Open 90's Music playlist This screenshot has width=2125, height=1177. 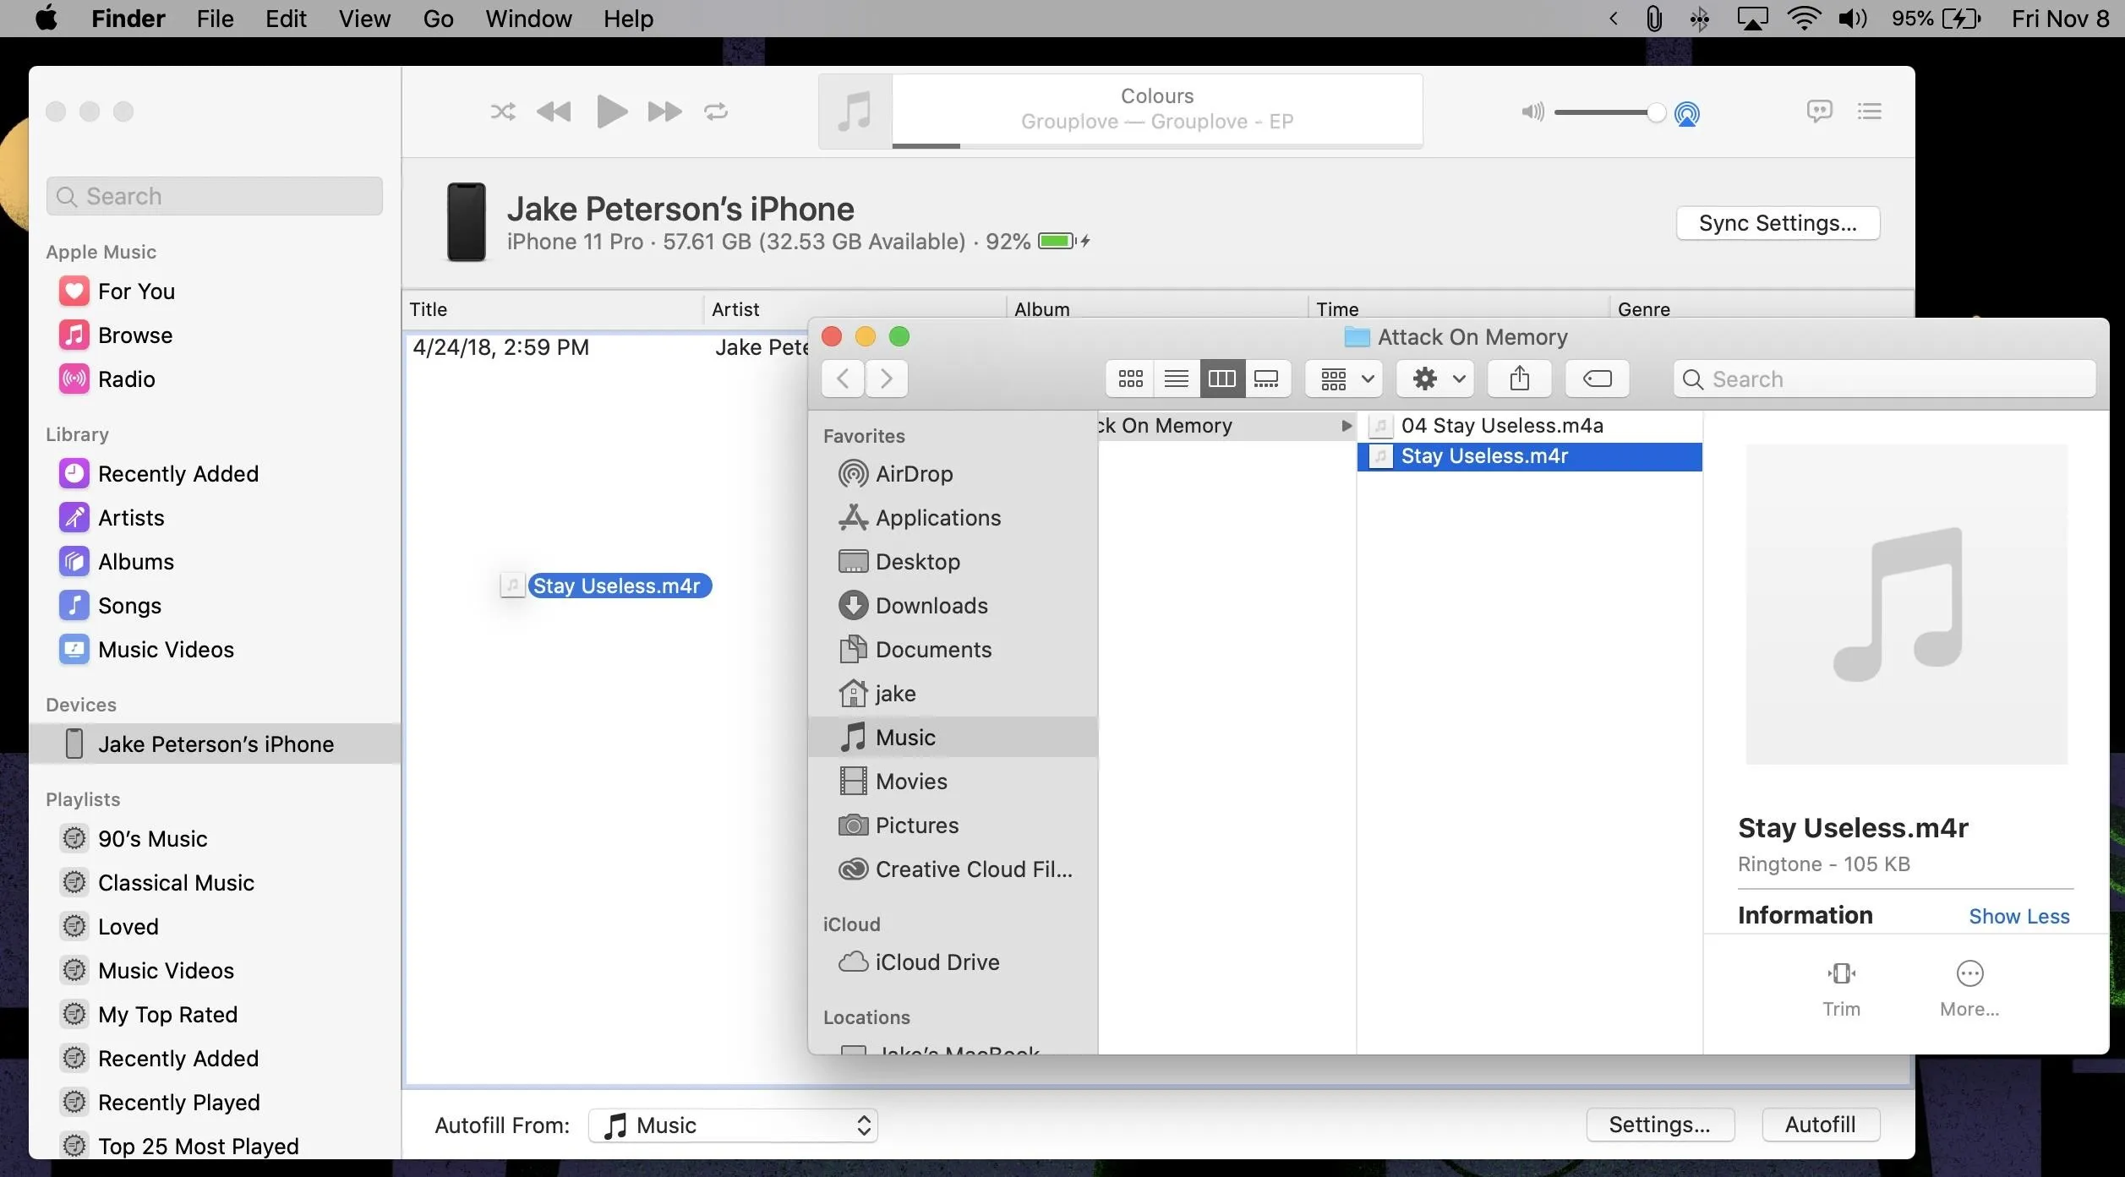click(152, 839)
